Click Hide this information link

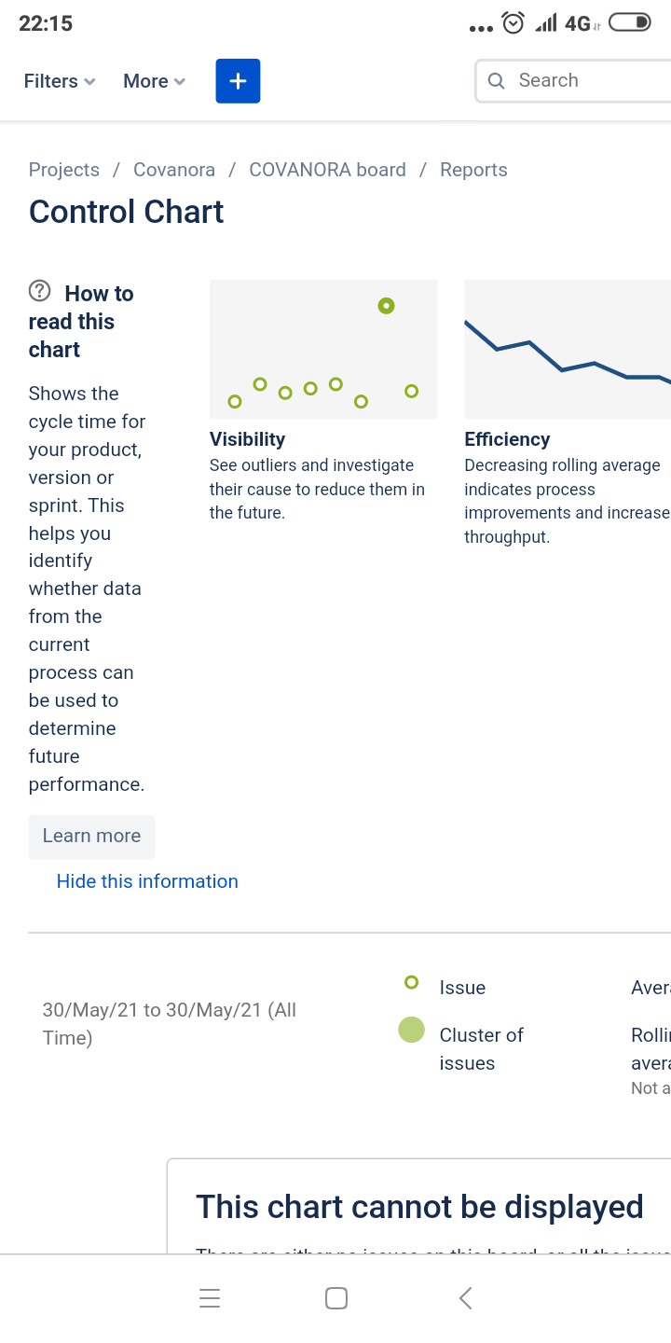(147, 881)
